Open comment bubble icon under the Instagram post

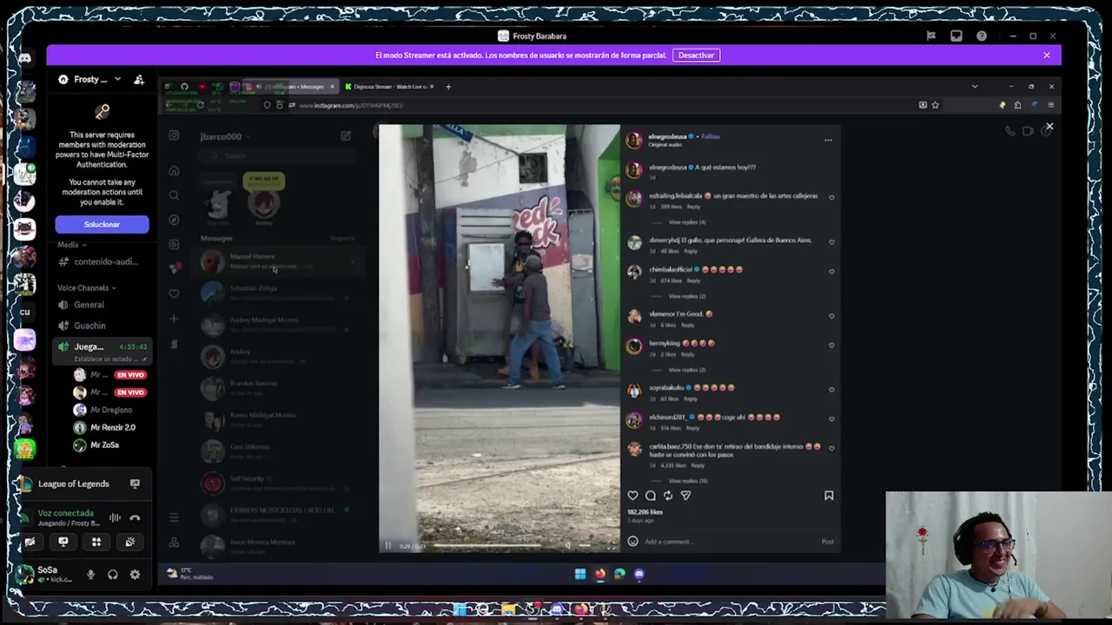click(x=650, y=496)
